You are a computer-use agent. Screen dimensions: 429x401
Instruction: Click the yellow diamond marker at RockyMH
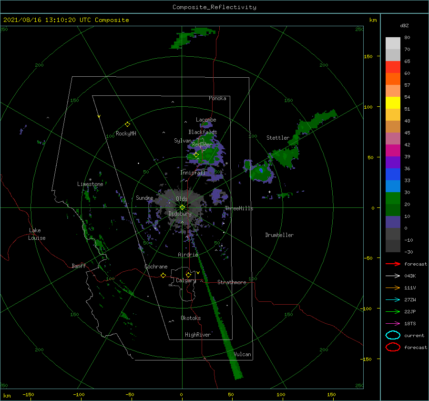[127, 124]
